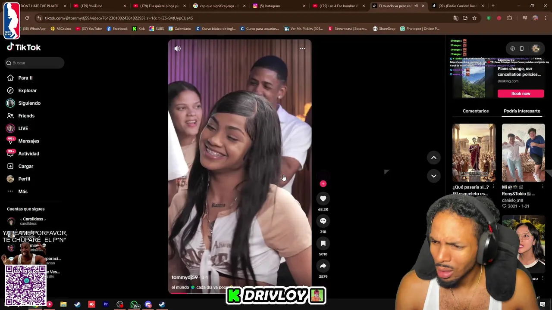
Task: Open the Windows notification center icon
Action: click(x=543, y=304)
